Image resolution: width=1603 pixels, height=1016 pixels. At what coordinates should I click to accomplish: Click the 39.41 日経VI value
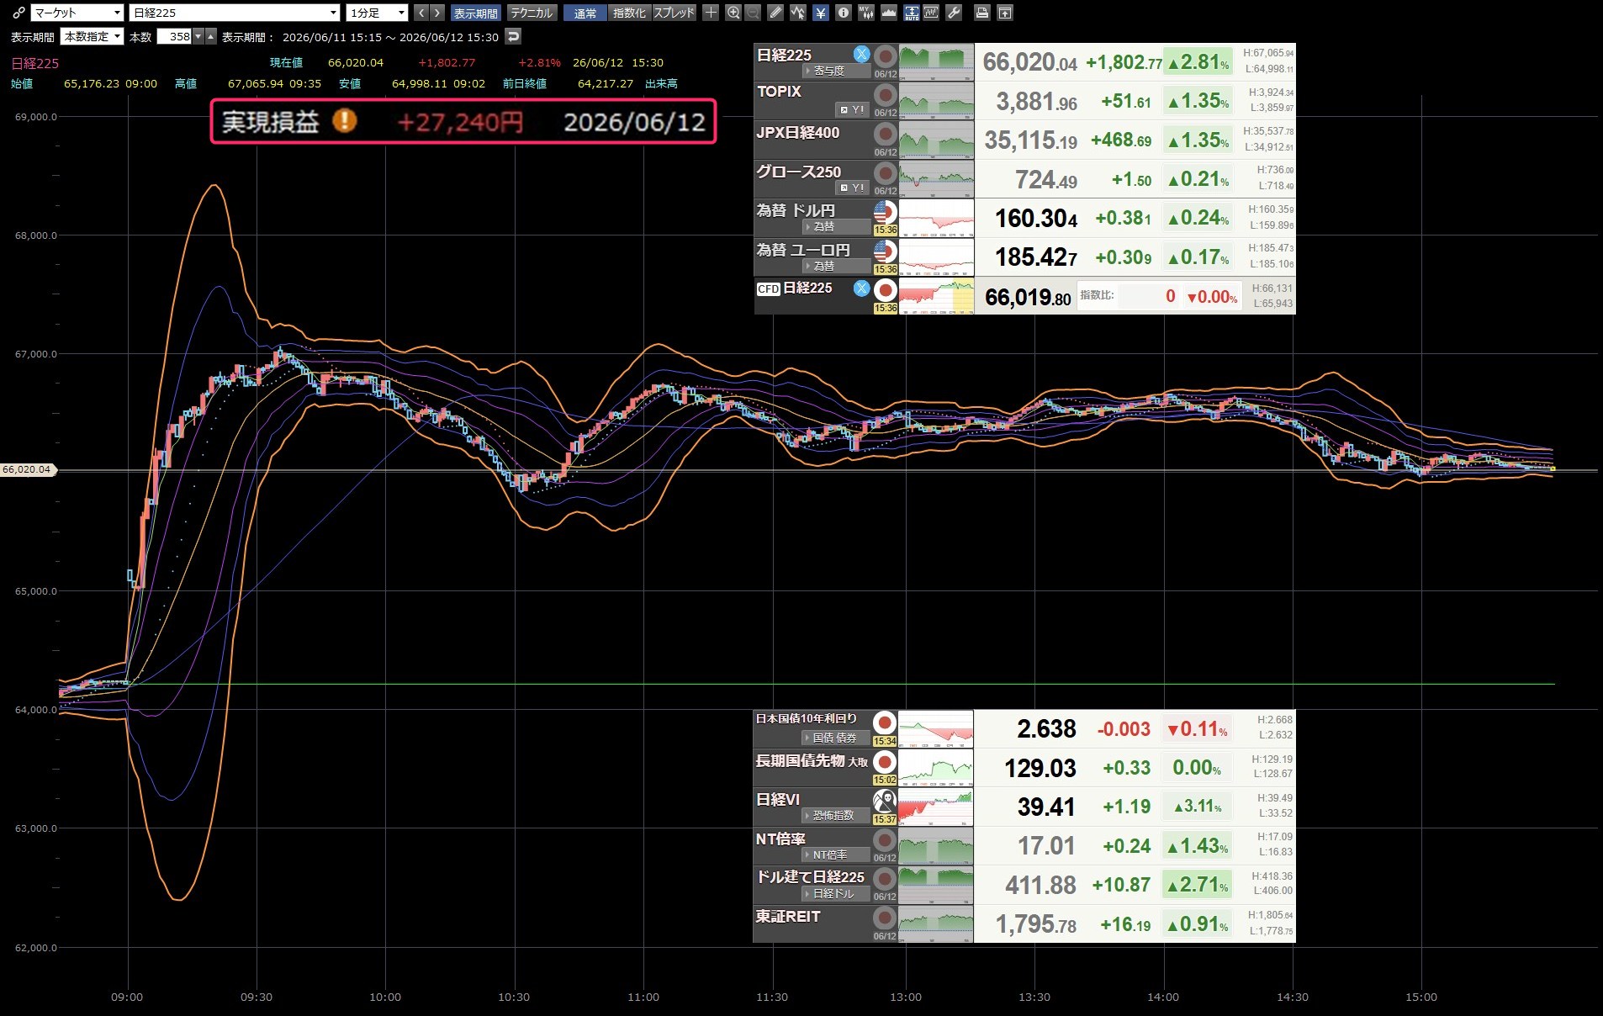[x=1046, y=807]
